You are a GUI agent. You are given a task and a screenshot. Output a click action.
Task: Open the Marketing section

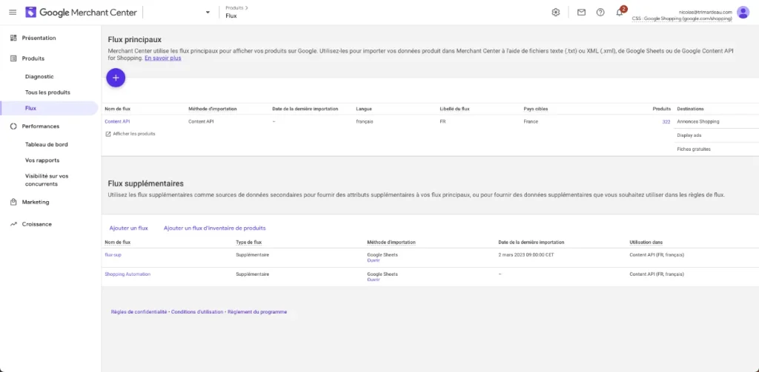tap(36, 202)
